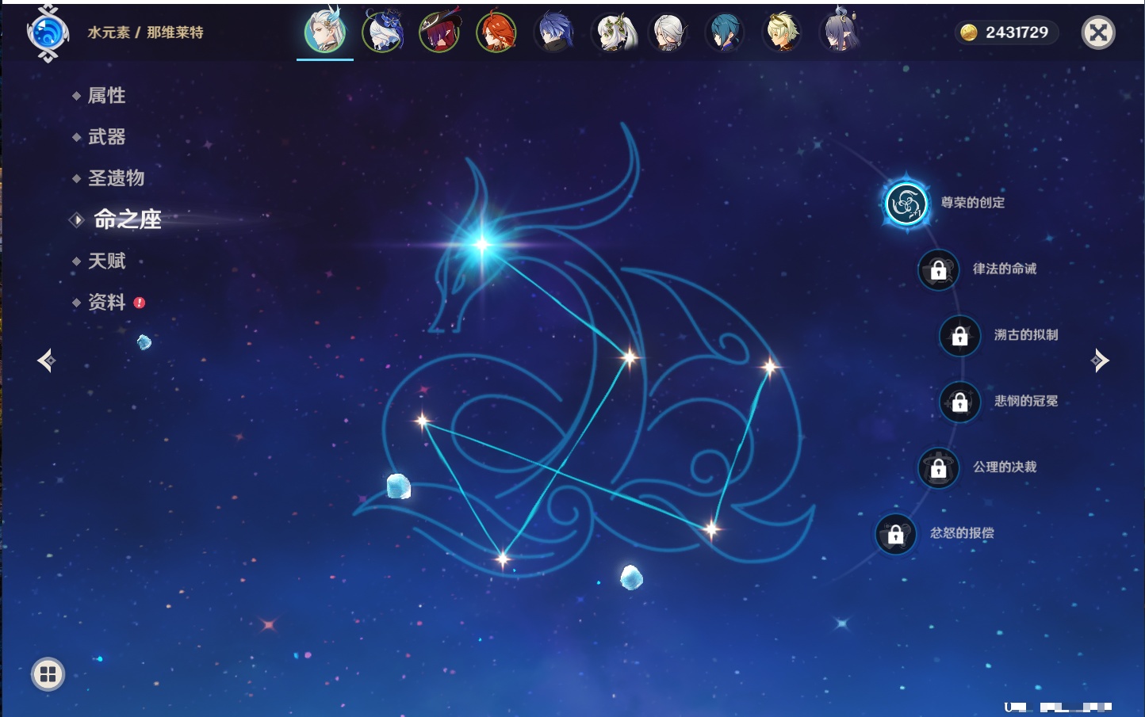Viewport: 1145px width, 717px height.
Task: Open 资料 profile with red notification
Action: pyautogui.click(x=106, y=302)
